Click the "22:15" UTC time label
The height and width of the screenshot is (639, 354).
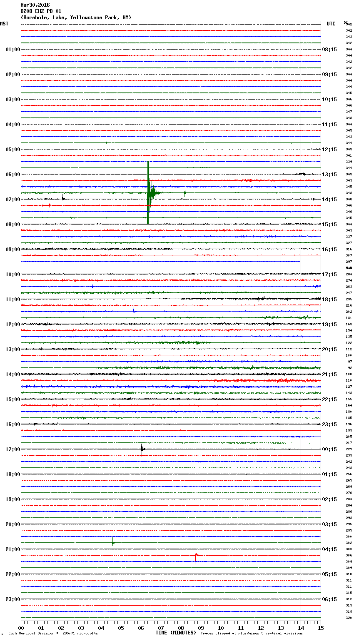click(329, 399)
